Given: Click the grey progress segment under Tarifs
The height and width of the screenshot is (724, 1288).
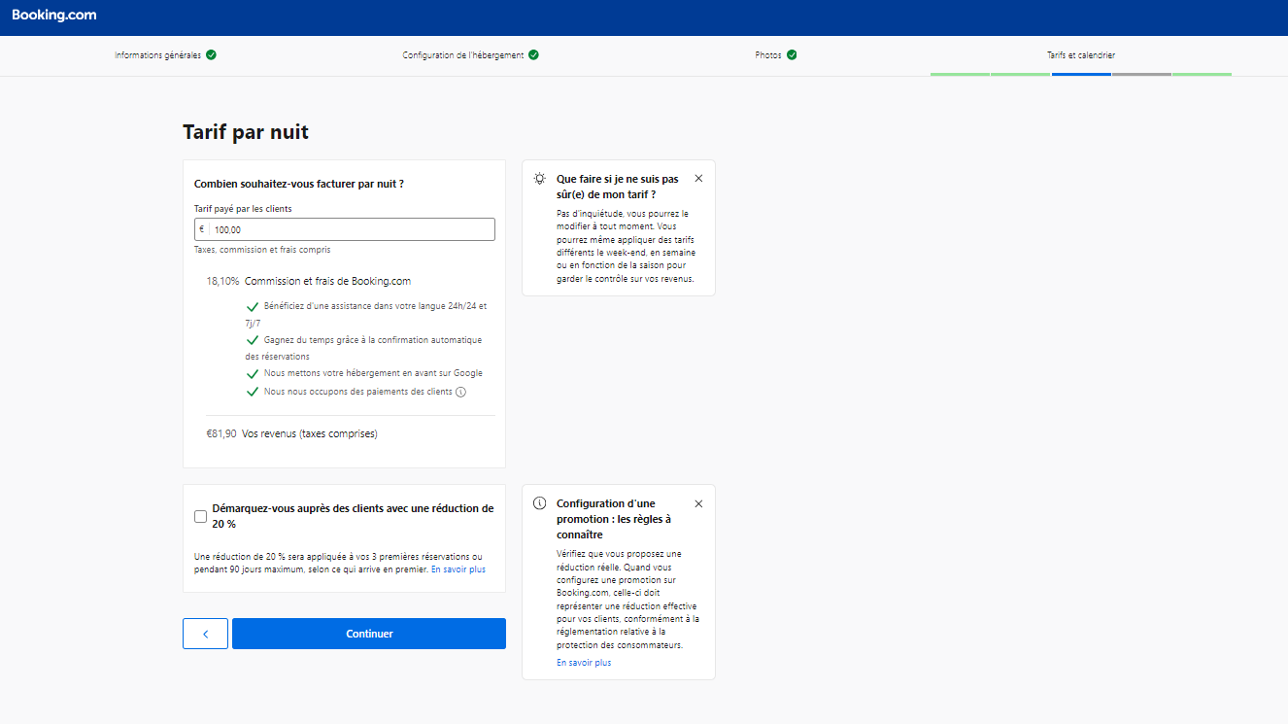Looking at the screenshot, I should [1141, 74].
